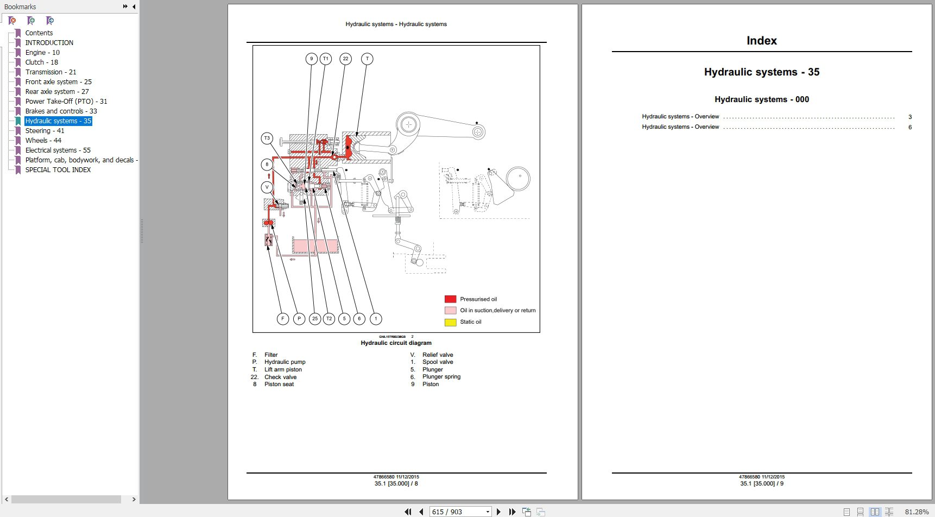Open the Front axle system - 25 bookmark

59,82
